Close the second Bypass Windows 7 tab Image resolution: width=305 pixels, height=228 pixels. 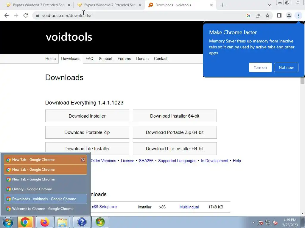point(140,5)
